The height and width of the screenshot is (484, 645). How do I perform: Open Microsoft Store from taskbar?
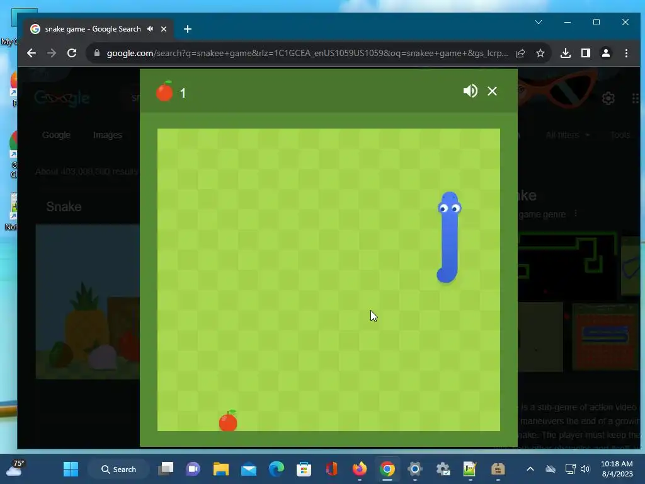304,469
